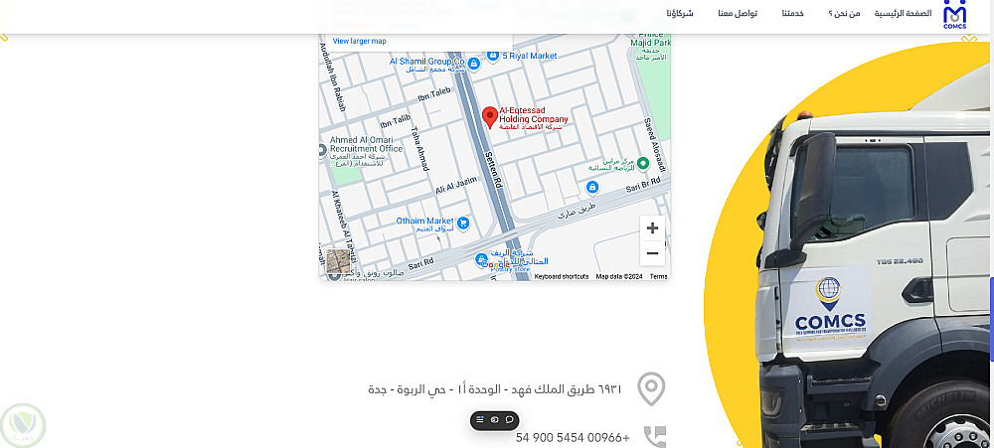Click the blue shop marker above Sari Br Rd

[592, 187]
